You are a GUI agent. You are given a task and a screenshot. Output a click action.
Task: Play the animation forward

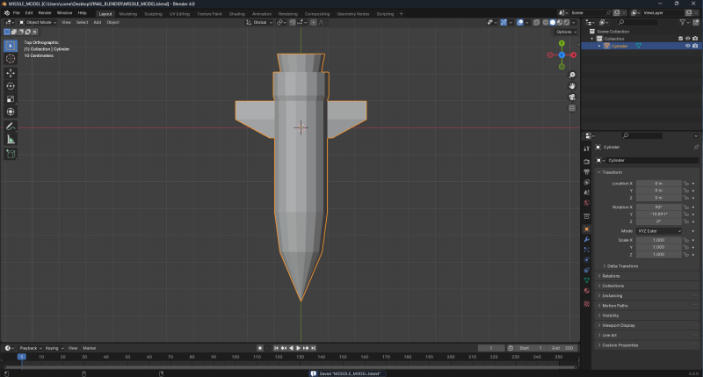coord(298,348)
